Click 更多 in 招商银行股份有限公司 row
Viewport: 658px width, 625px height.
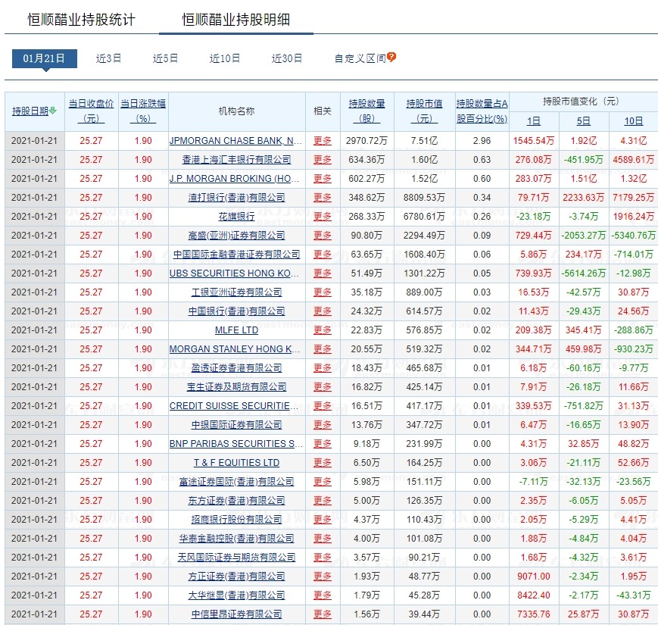[x=323, y=520]
